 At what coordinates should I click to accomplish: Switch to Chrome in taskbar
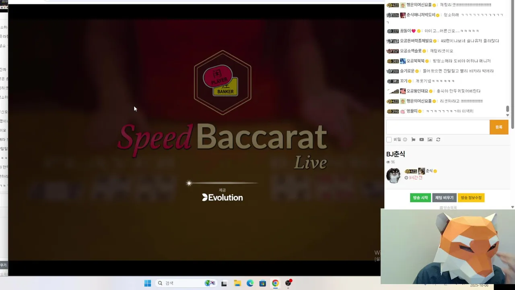point(275,283)
